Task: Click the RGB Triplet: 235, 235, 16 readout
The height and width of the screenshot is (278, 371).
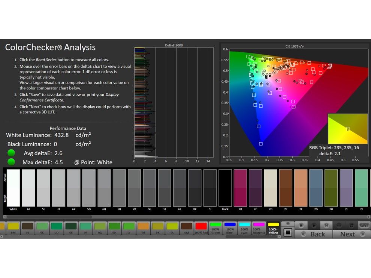Action: [334, 148]
